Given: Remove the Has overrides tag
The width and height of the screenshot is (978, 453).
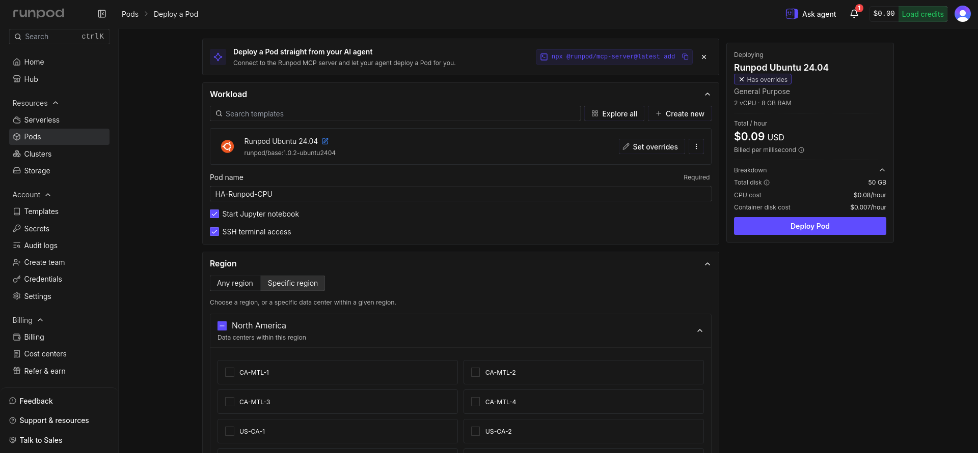Looking at the screenshot, I should coord(742,80).
